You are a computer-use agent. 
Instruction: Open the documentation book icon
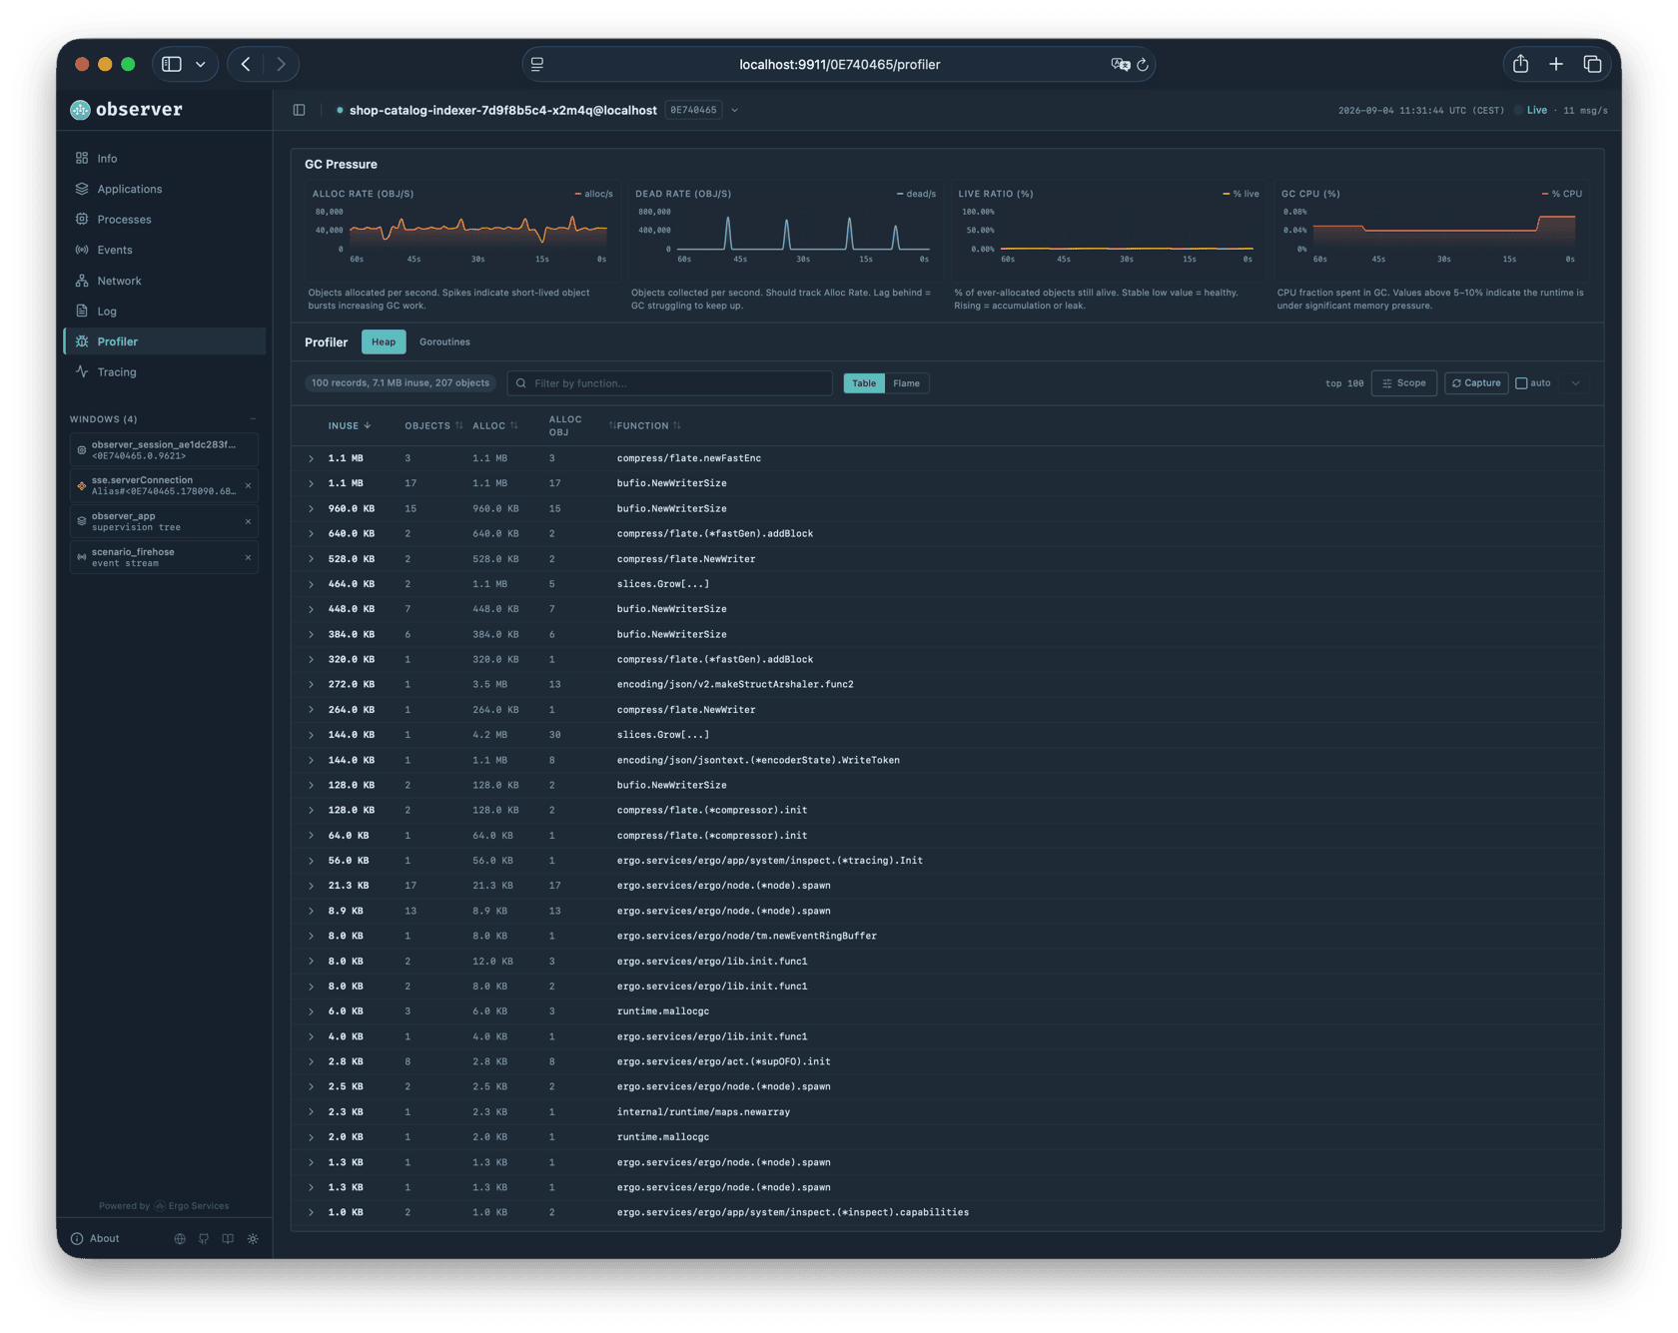tap(228, 1239)
